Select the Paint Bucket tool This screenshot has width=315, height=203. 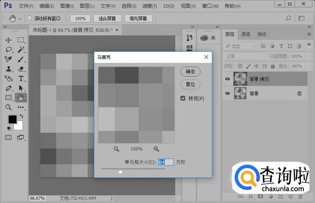point(9,78)
